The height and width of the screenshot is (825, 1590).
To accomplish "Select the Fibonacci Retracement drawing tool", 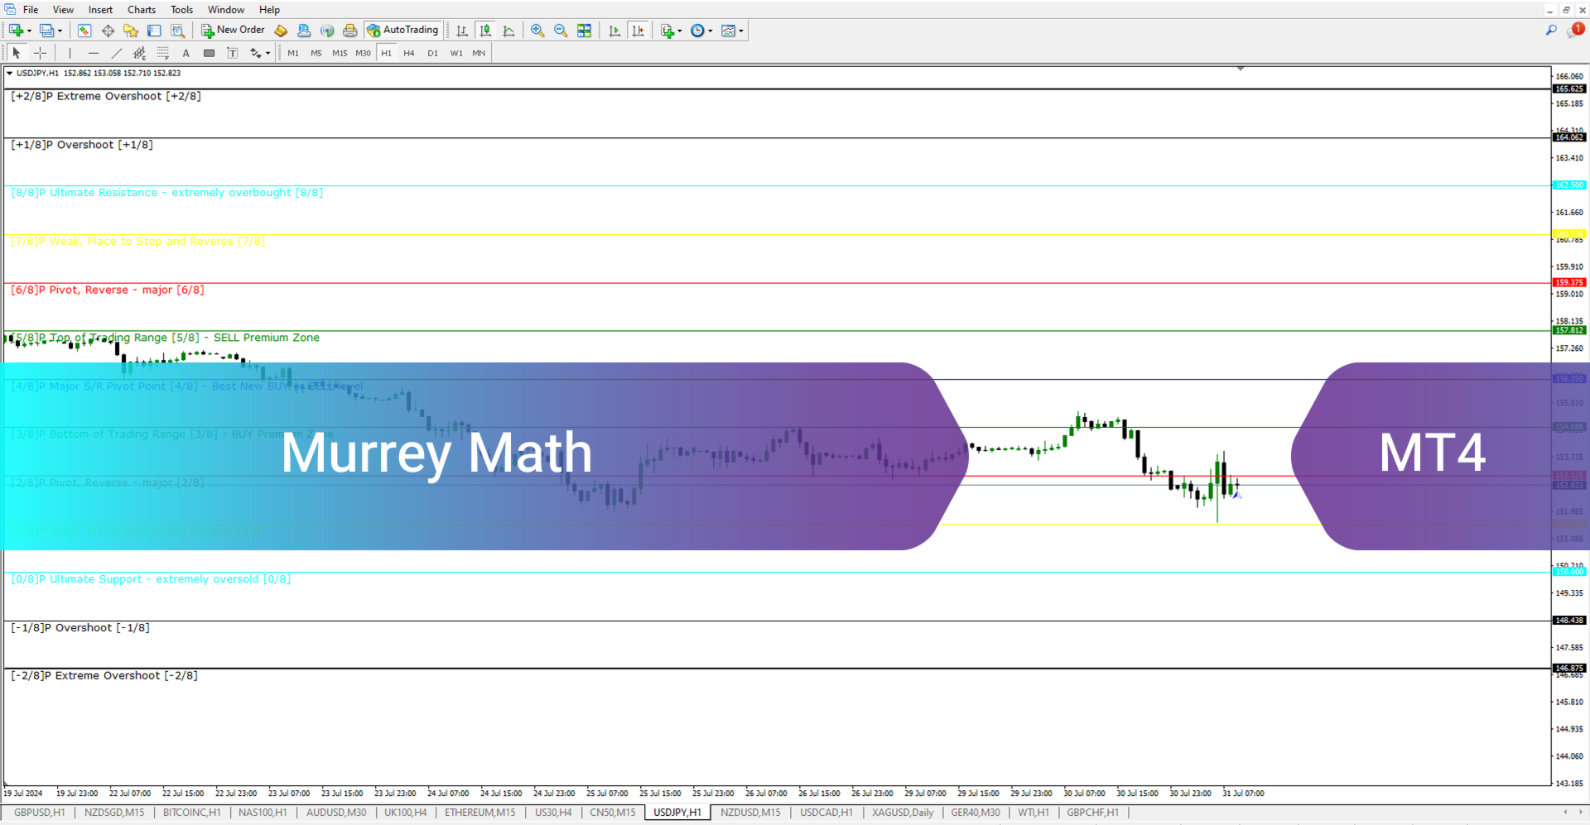I will click(x=163, y=53).
